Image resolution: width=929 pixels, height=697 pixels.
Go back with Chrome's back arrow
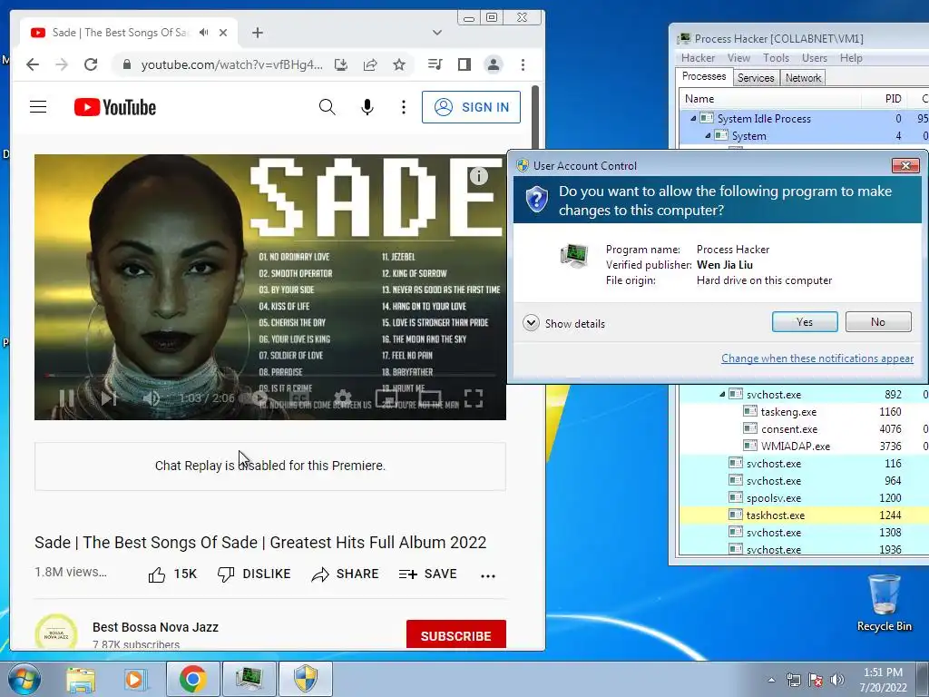coord(33,64)
